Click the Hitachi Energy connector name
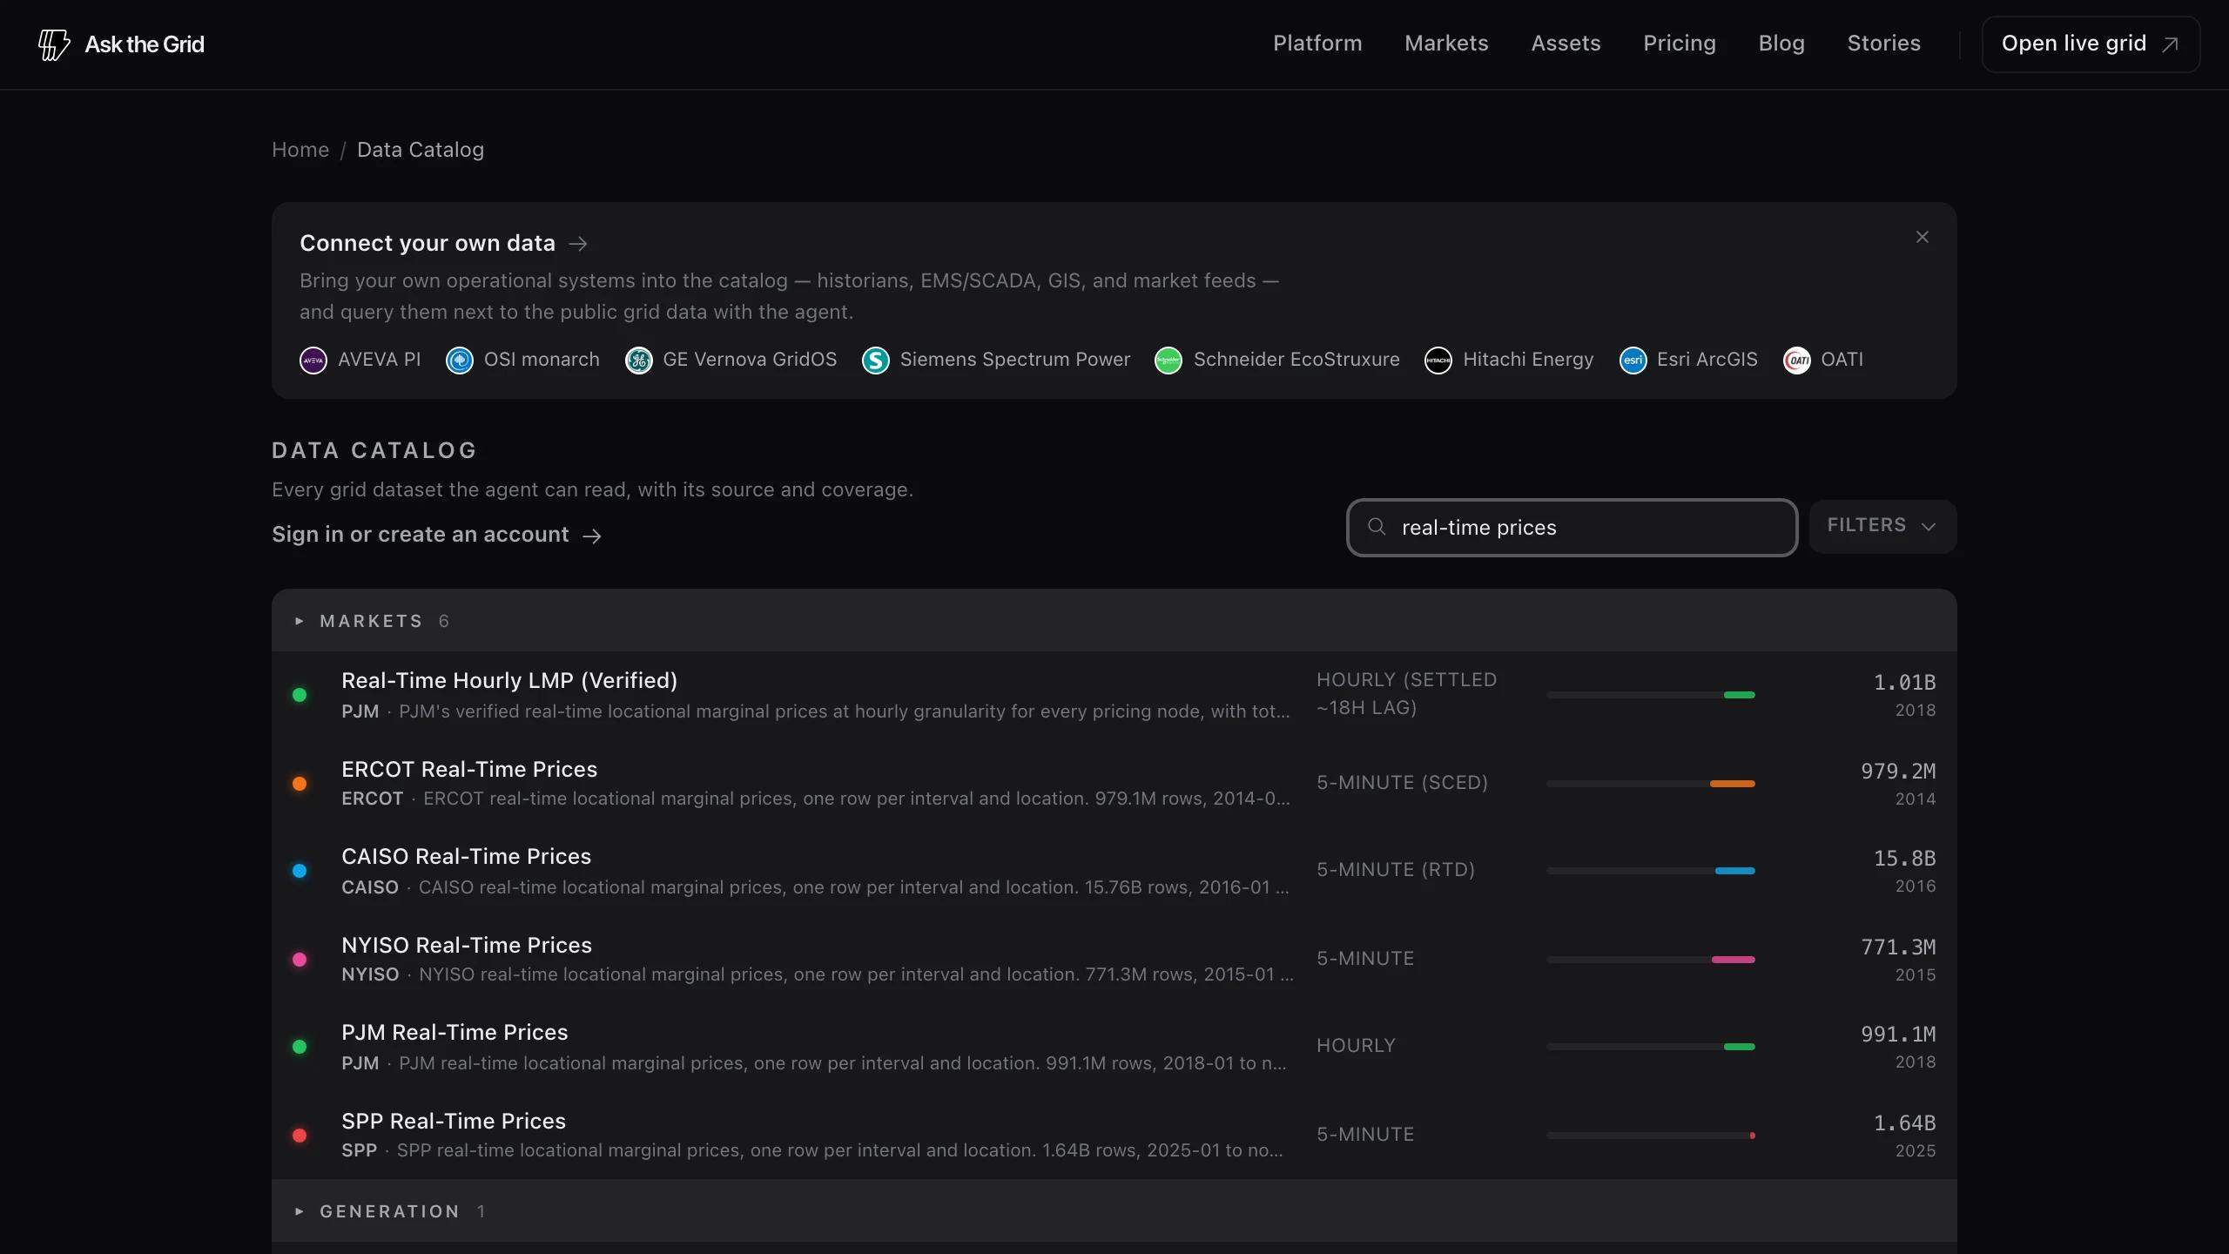The image size is (2229, 1254). [1528, 360]
